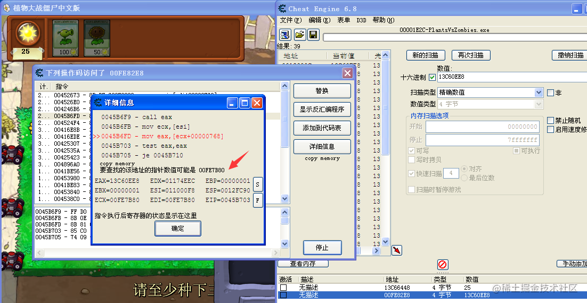Open the 表单 menu
The width and height of the screenshot is (587, 303).
tap(343, 20)
